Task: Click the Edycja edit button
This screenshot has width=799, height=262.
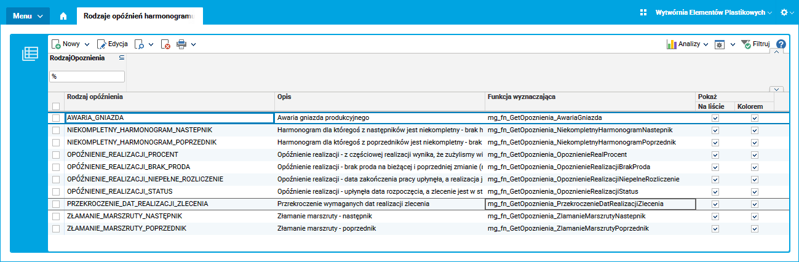Action: coord(112,44)
